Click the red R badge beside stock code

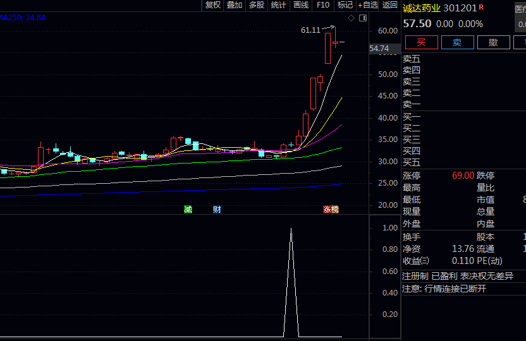481,7
